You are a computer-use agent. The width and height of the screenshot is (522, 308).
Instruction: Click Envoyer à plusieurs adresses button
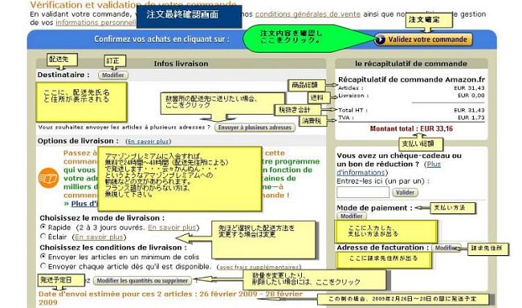click(255, 128)
